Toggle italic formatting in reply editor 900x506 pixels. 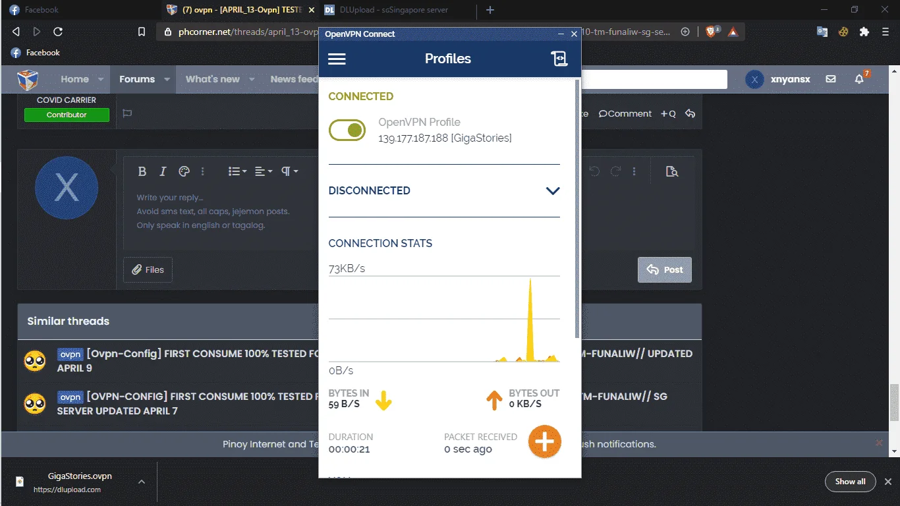pyautogui.click(x=163, y=171)
